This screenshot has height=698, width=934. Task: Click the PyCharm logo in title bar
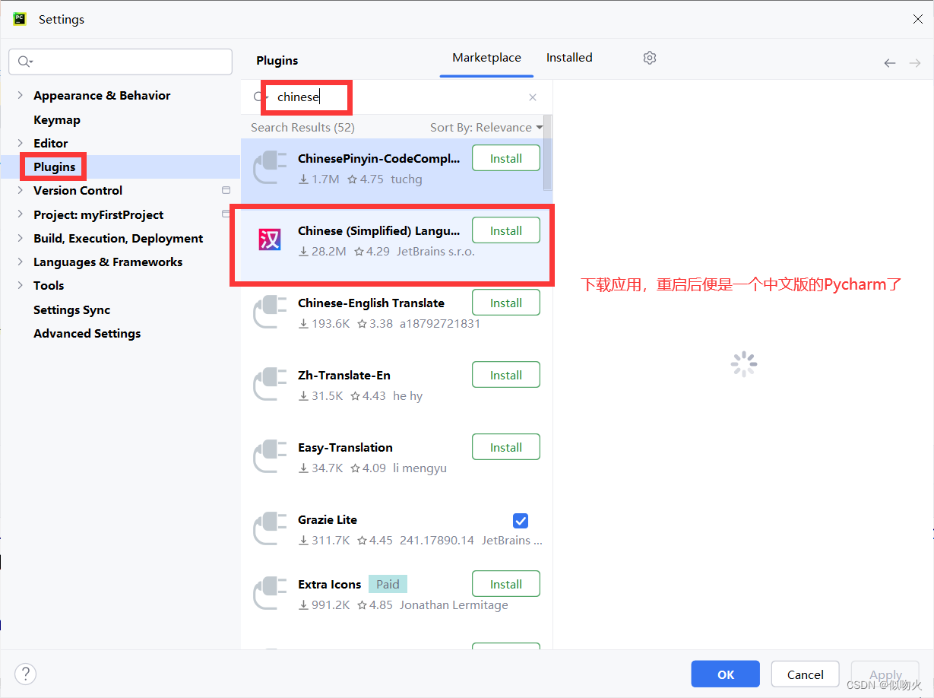[20, 19]
